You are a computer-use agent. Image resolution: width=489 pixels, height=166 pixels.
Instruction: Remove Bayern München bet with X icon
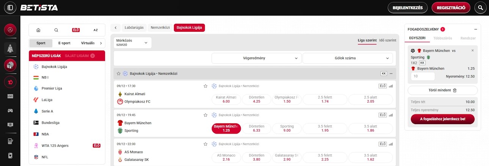click(x=472, y=51)
